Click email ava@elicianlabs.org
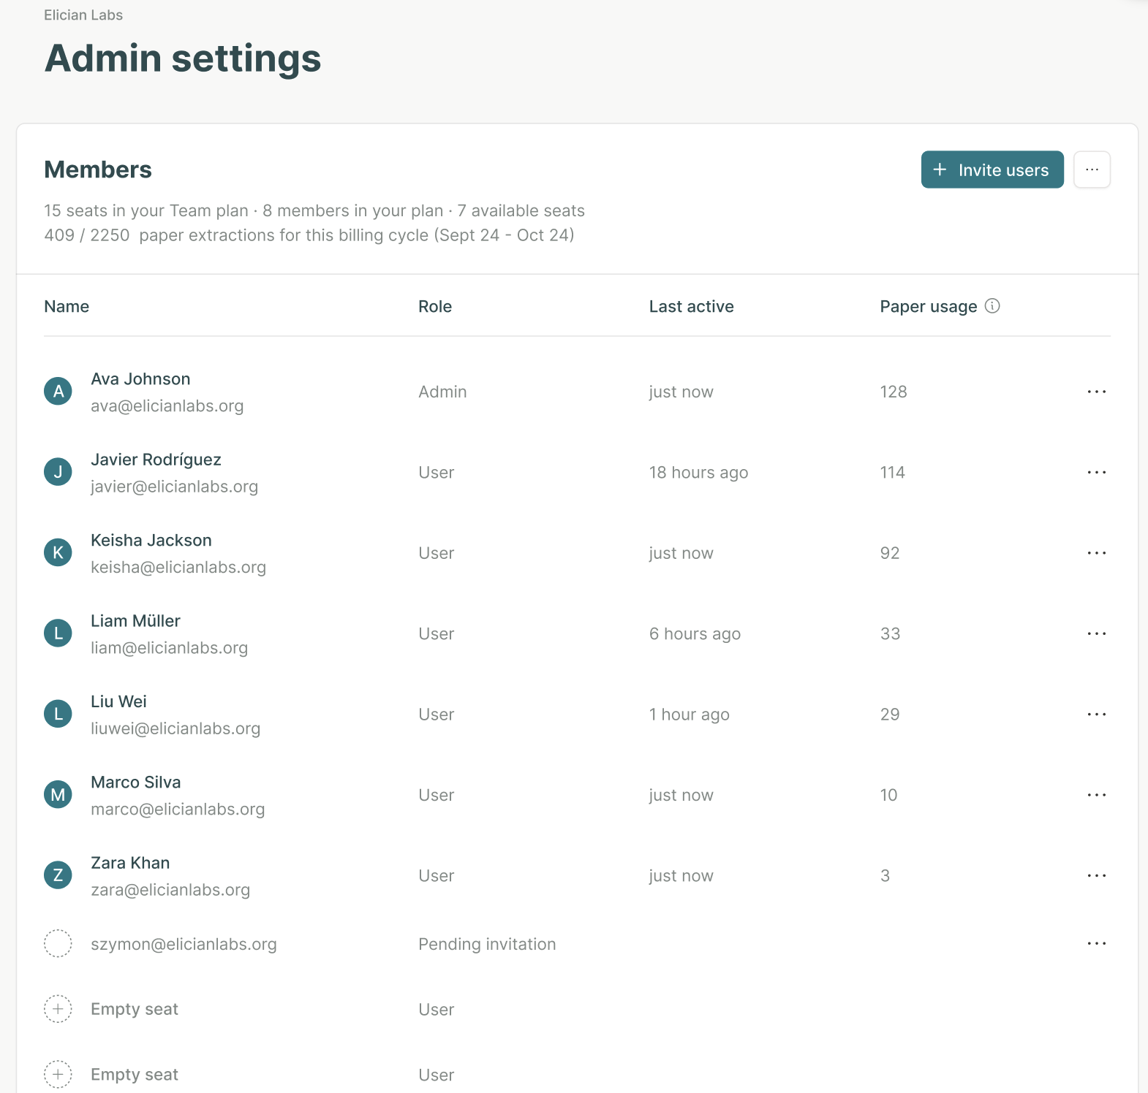Viewport: 1148px width, 1093px height. (167, 406)
